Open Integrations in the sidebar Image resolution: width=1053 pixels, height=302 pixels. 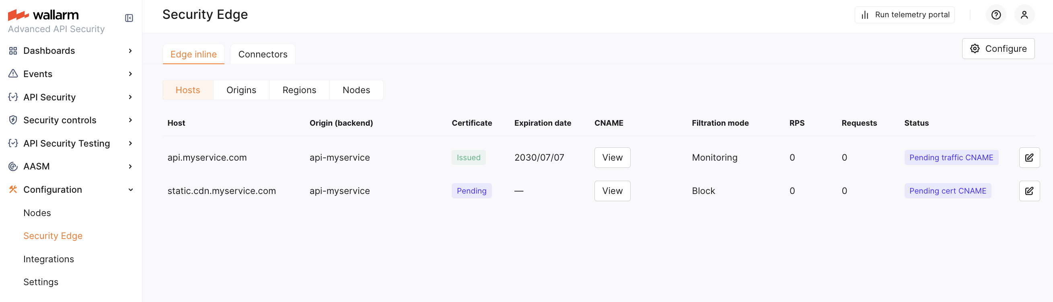click(x=49, y=259)
